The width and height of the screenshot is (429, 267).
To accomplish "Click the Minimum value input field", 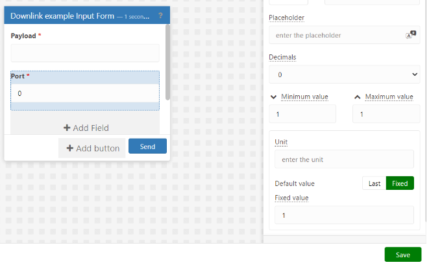I will click(x=302, y=114).
